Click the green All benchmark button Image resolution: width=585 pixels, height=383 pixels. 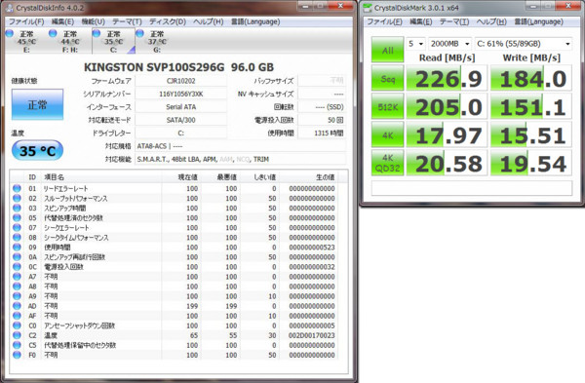click(x=387, y=50)
